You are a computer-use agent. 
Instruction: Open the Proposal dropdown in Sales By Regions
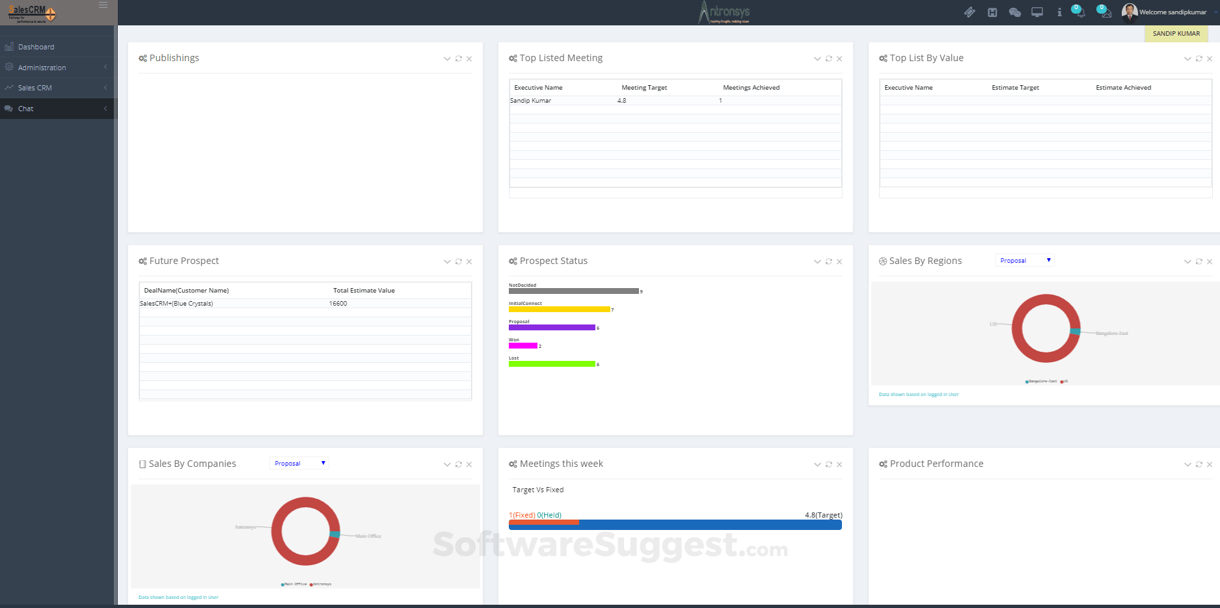click(1025, 260)
